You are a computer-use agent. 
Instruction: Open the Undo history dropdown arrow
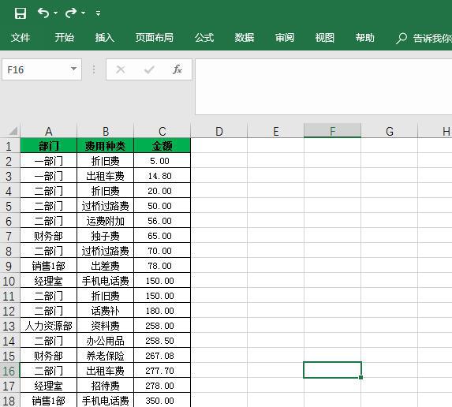click(56, 13)
